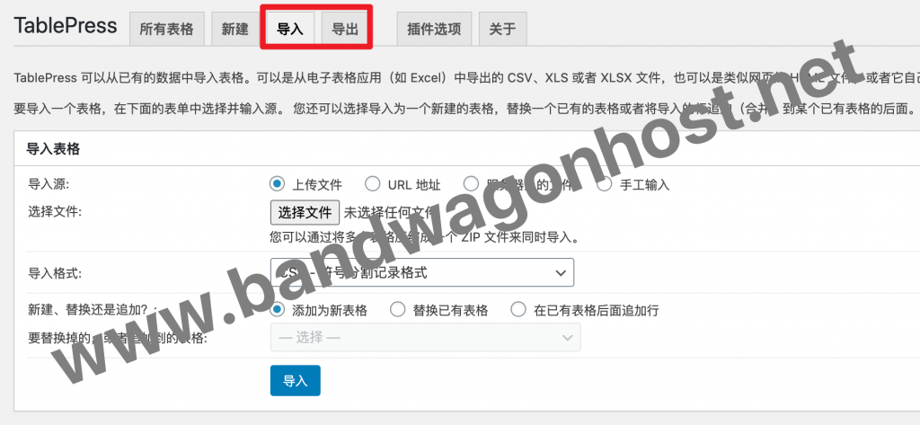Open the 新建 tab
This screenshot has width=920, height=425.
pos(234,29)
